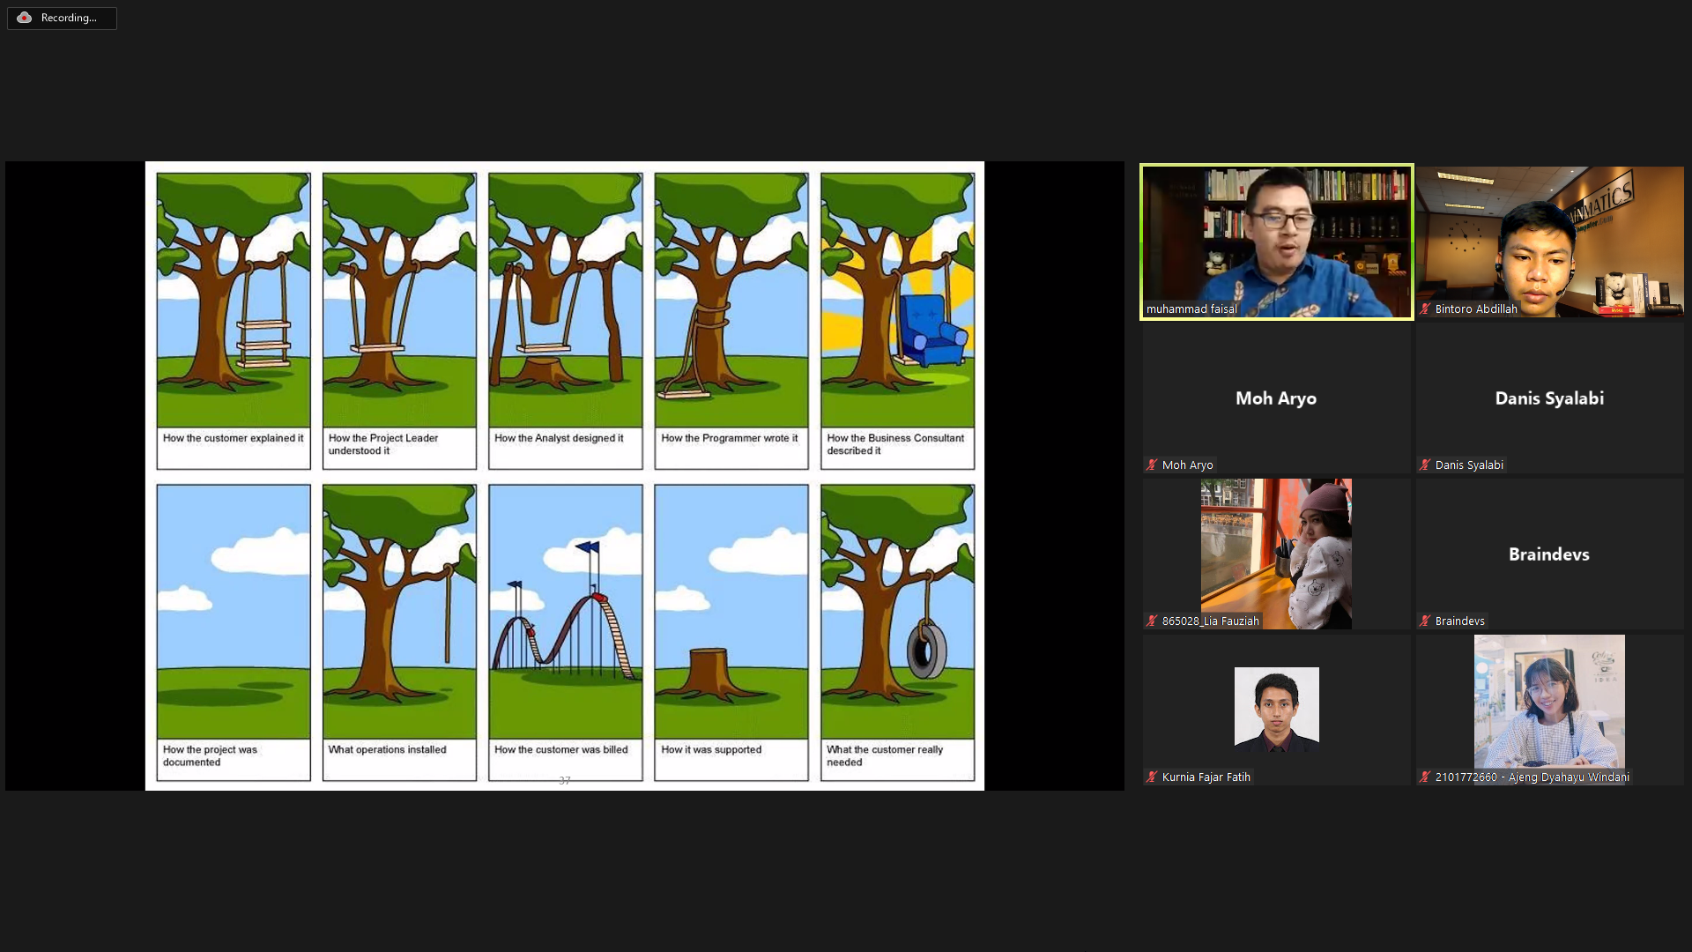
Task: Click Kurnia Fajar Fatih's muted mic icon
Action: (x=1152, y=777)
